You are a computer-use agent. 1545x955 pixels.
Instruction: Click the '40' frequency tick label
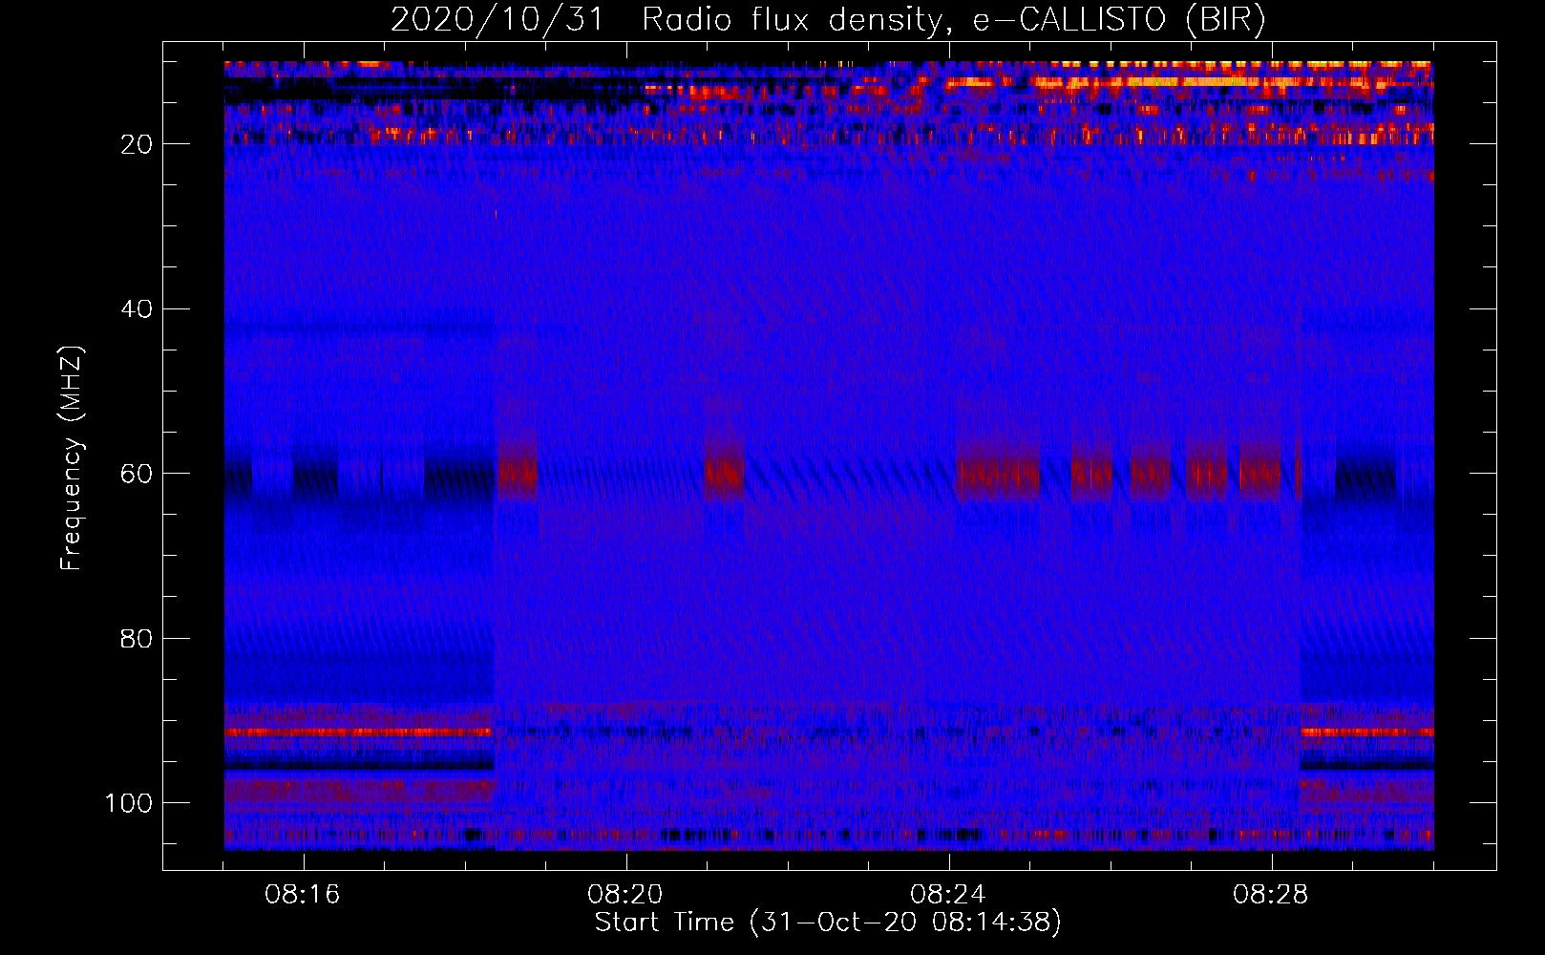point(137,309)
